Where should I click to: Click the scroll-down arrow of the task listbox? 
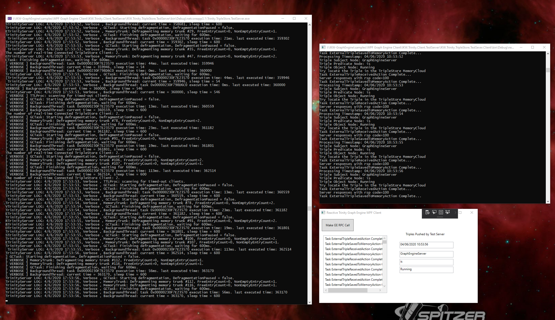pyautogui.click(x=385, y=286)
